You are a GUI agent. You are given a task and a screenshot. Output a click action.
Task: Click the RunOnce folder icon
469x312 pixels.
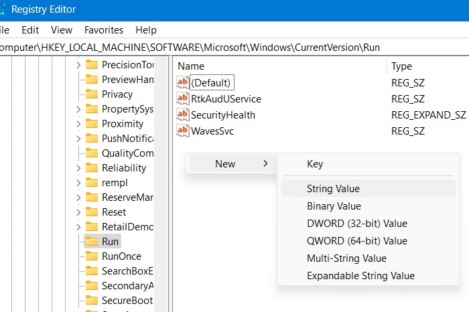pyautogui.click(x=92, y=256)
